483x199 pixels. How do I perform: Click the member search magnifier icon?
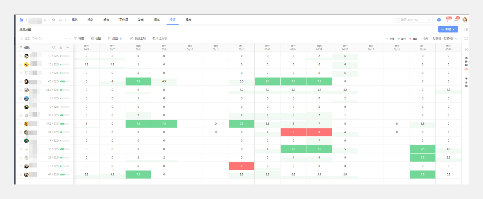pyautogui.click(x=54, y=47)
